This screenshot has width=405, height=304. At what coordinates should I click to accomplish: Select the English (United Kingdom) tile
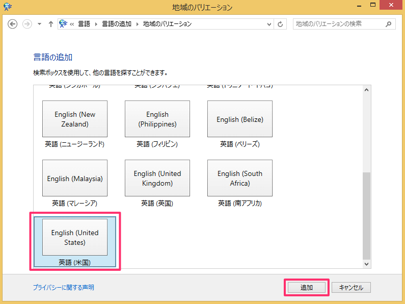157,178
